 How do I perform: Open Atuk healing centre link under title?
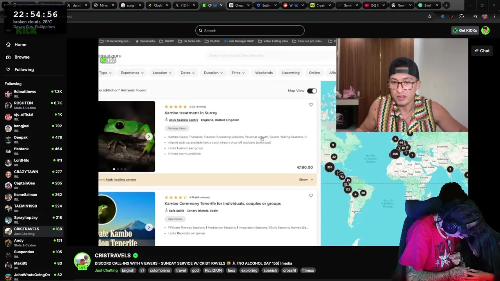pyautogui.click(x=183, y=120)
